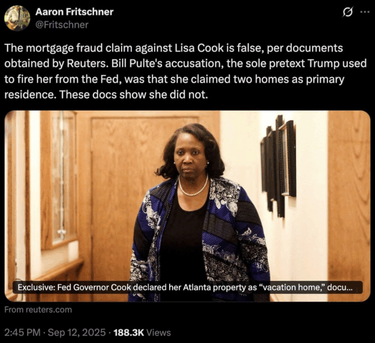Follow the 'From reuters.com' source link
The height and width of the screenshot is (343, 375).
coord(38,310)
